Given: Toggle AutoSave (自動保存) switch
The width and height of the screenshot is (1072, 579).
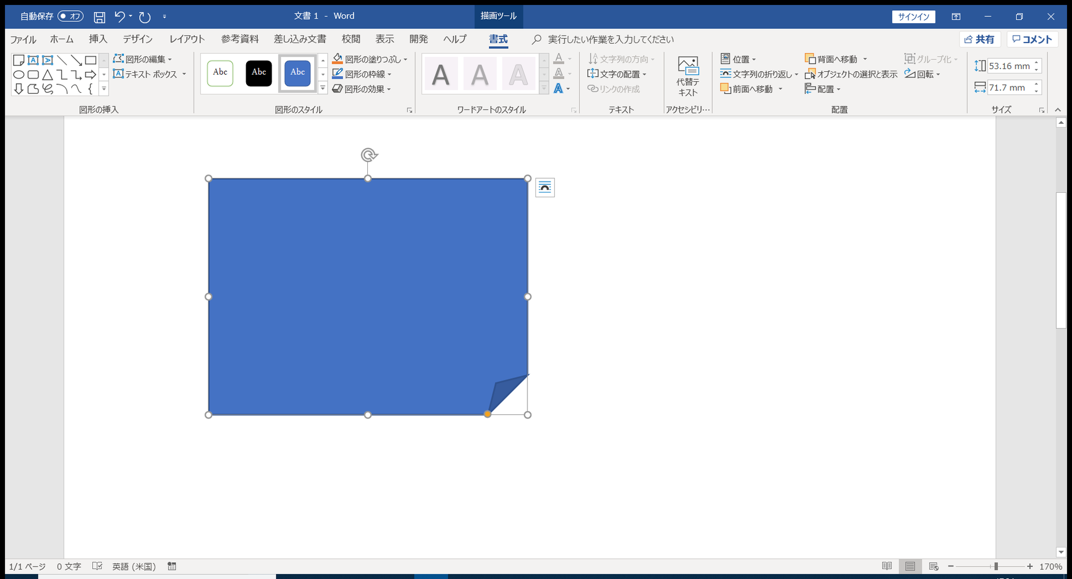Looking at the screenshot, I should point(71,16).
